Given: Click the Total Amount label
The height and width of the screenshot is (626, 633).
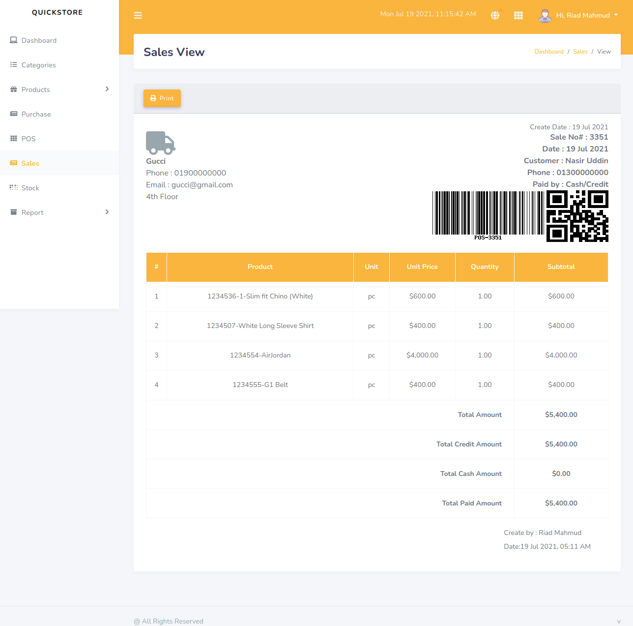Looking at the screenshot, I should click(480, 415).
